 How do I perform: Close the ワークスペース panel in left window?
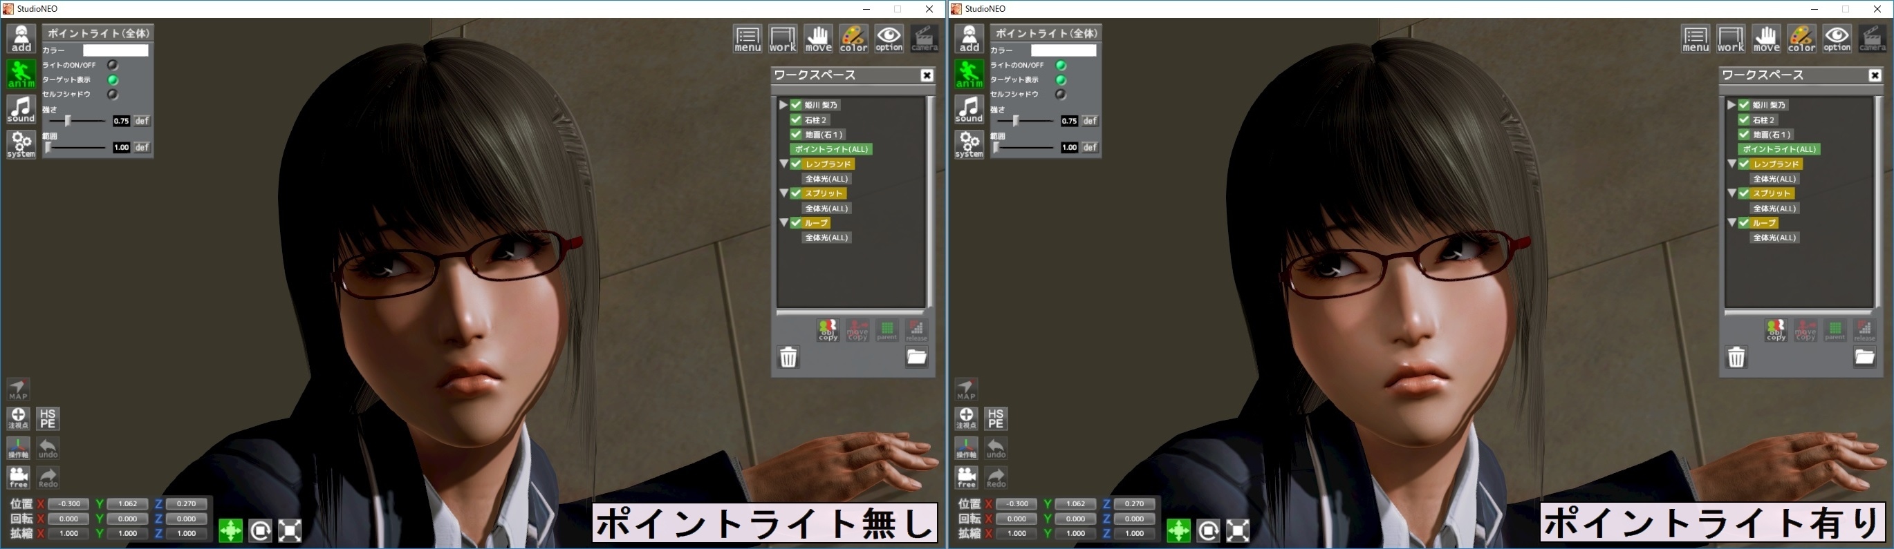point(927,75)
